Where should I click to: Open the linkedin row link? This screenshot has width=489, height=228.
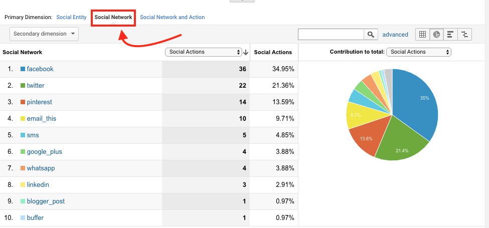click(x=38, y=185)
